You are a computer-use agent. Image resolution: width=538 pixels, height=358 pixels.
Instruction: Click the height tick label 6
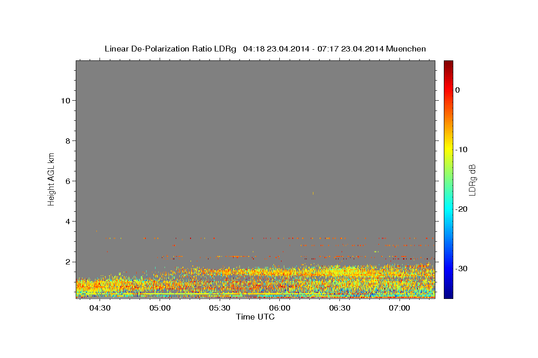click(x=68, y=181)
